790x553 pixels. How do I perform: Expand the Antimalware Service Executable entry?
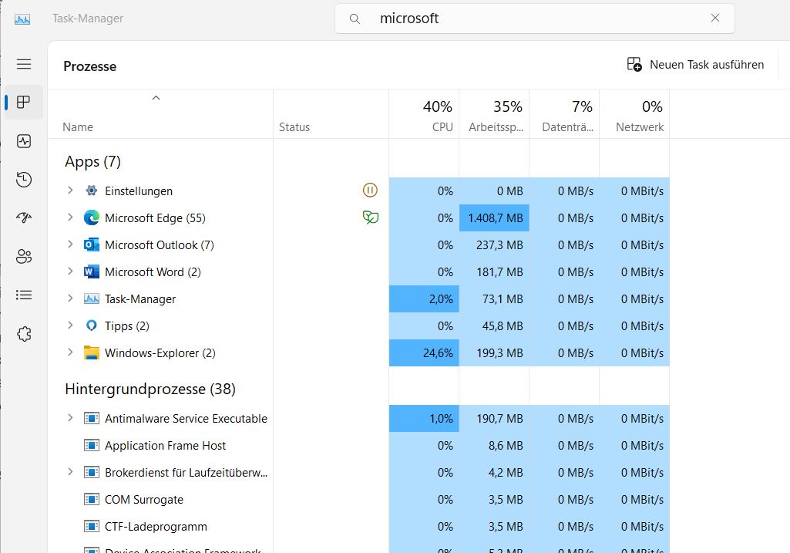70,418
